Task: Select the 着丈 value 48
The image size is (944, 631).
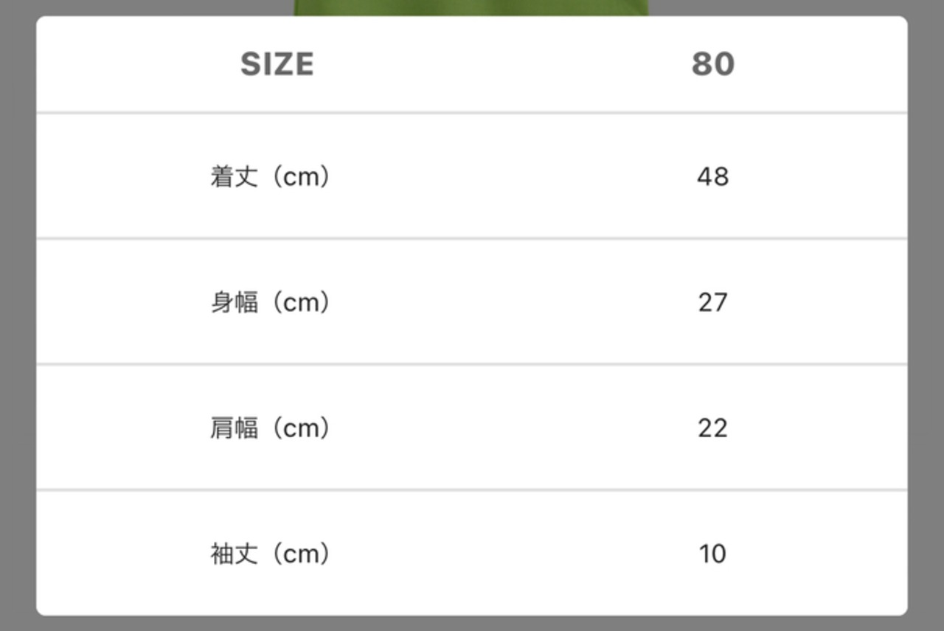Action: point(712,177)
